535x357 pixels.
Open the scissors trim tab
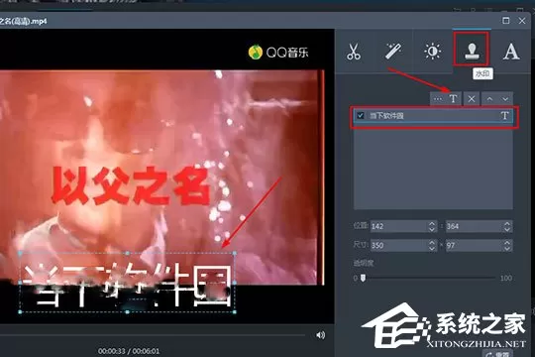click(354, 52)
